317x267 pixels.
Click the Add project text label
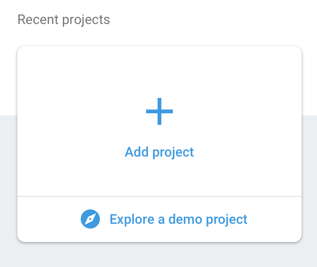pyautogui.click(x=159, y=152)
